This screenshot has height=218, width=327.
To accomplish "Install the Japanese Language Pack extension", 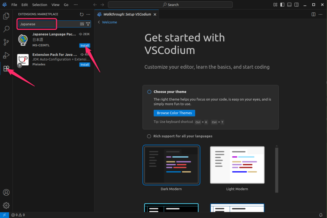I will 85,46.
